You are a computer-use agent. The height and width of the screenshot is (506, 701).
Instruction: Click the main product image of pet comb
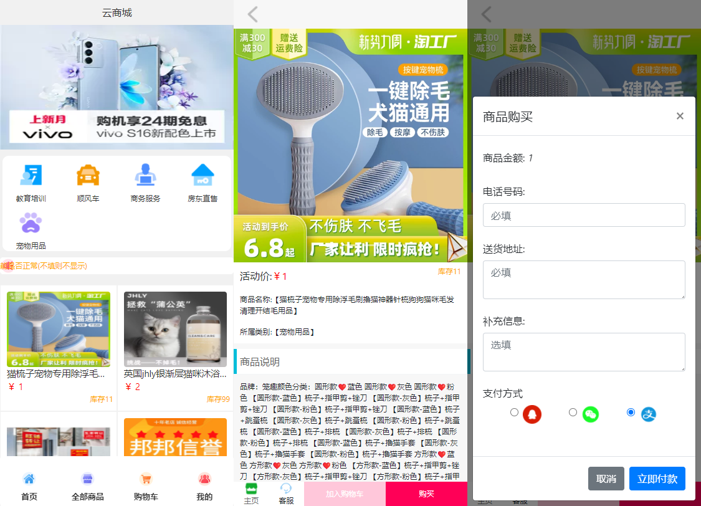point(350,146)
